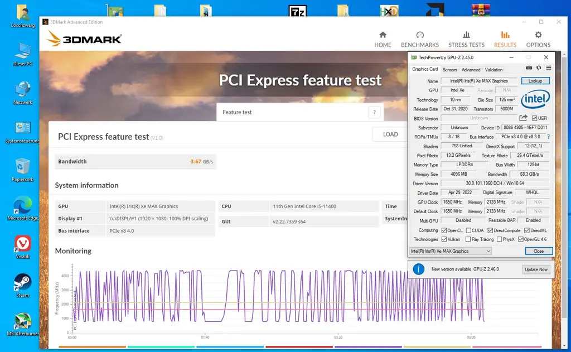Screen dimensions: 571x352
Task: Open 3DMark Options gear
Action: (x=538, y=39)
